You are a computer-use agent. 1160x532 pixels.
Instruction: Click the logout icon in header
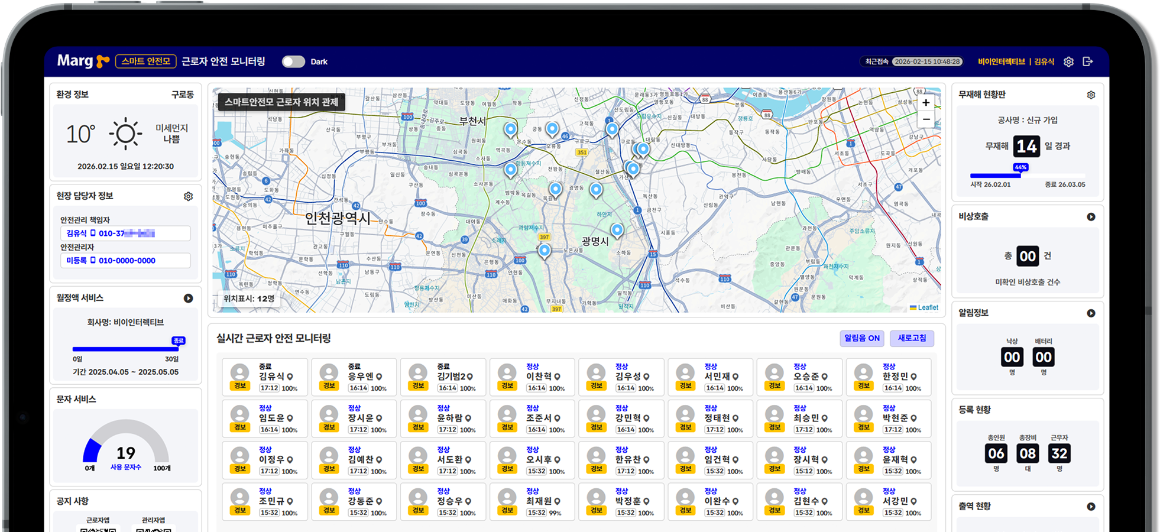1087,61
